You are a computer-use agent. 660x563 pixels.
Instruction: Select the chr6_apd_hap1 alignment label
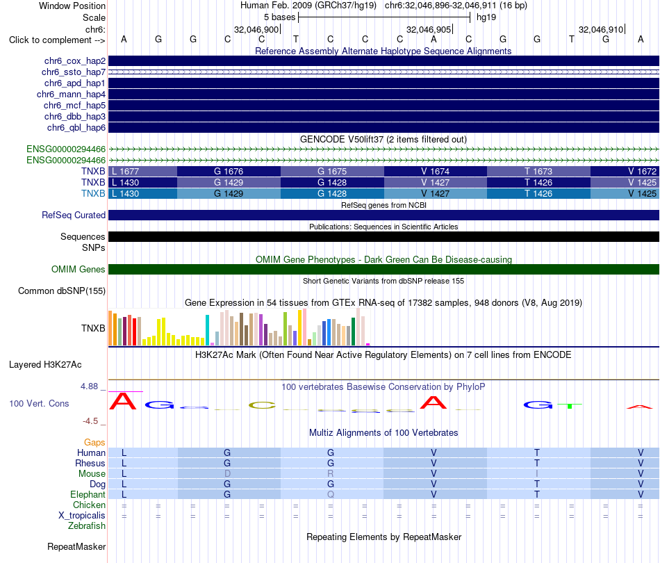[75, 83]
